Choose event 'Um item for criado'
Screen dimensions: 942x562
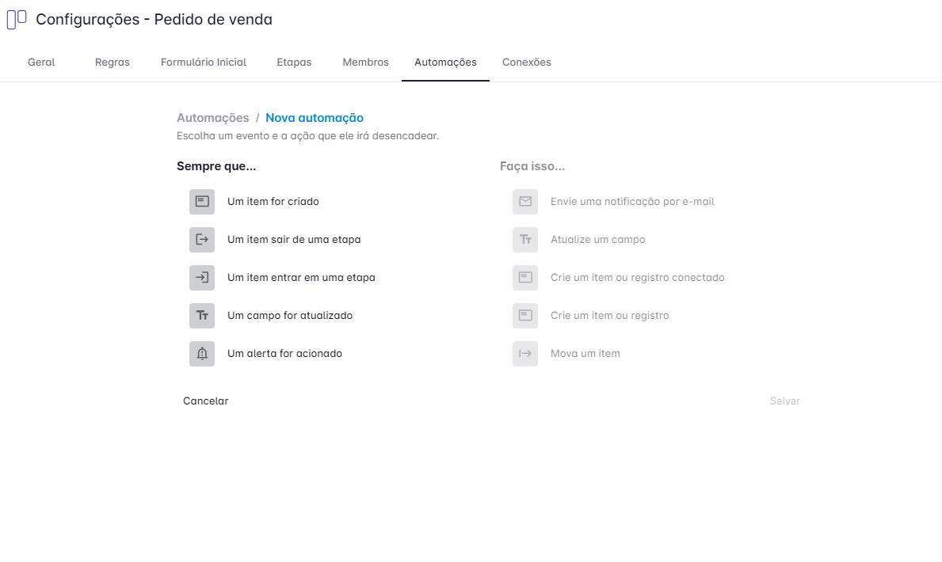pyautogui.click(x=273, y=202)
